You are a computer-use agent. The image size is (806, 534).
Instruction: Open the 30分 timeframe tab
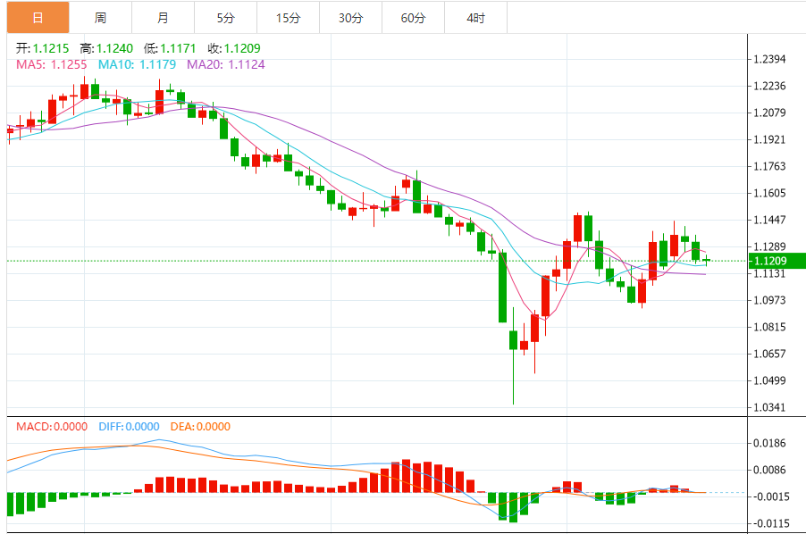click(x=350, y=18)
